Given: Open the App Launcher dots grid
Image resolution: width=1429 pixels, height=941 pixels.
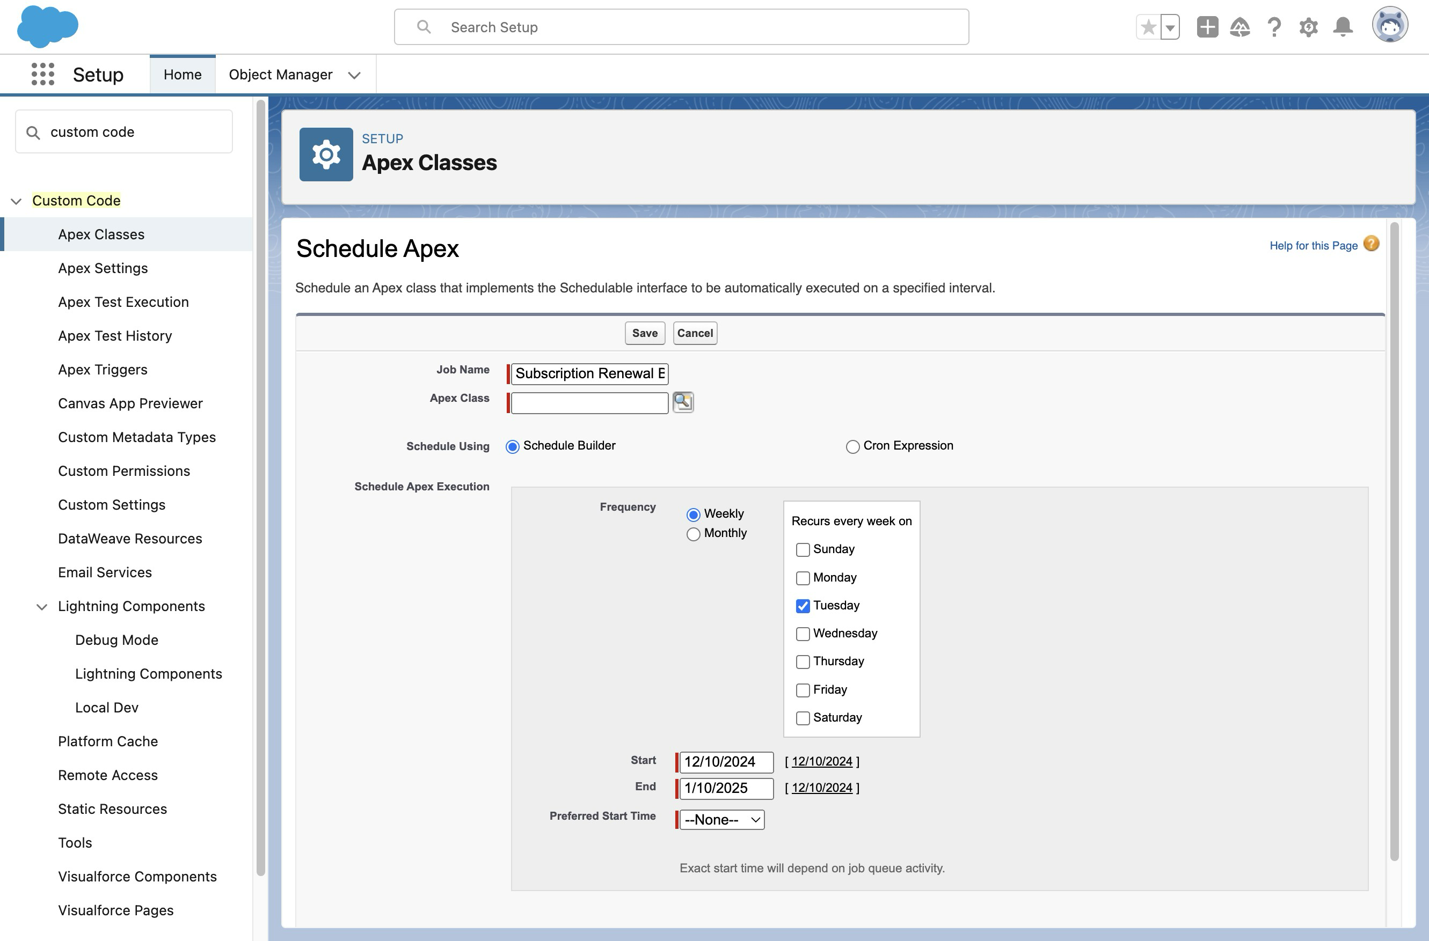Looking at the screenshot, I should (42, 75).
